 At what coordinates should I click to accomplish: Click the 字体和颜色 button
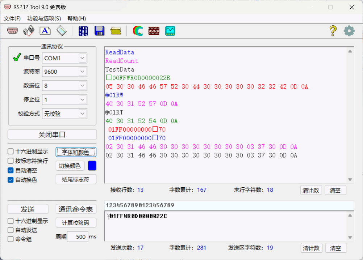[x=76, y=152]
